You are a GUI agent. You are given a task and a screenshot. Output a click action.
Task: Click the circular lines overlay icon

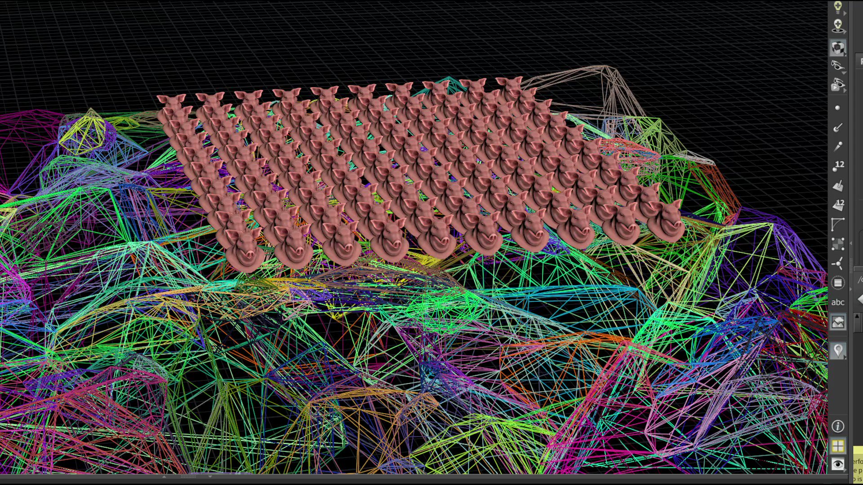point(837,283)
